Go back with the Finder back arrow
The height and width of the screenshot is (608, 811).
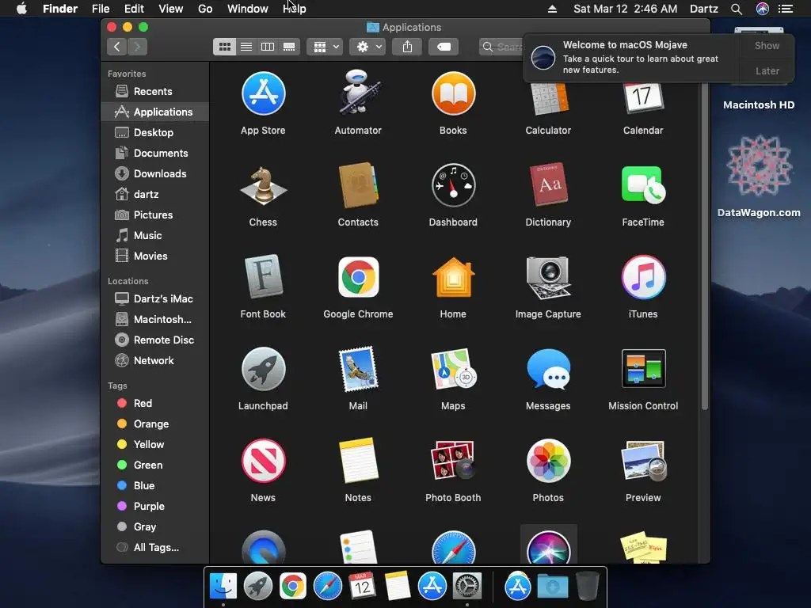(x=117, y=47)
